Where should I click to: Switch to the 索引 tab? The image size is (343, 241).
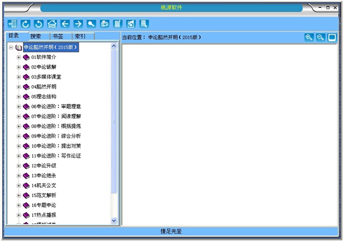(x=80, y=37)
